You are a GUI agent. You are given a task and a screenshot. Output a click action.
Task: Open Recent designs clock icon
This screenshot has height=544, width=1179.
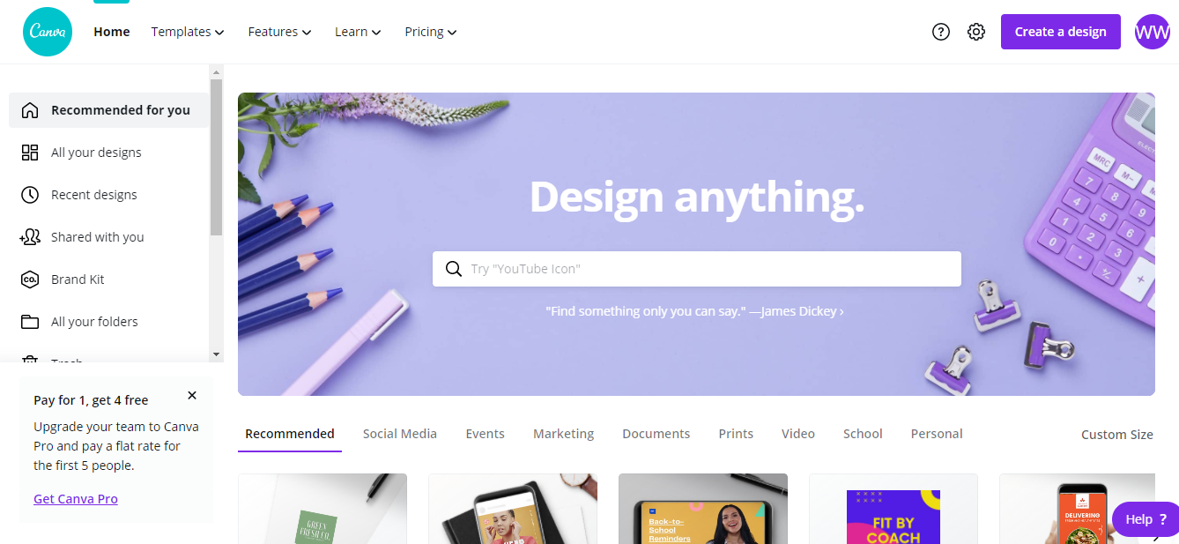point(30,195)
